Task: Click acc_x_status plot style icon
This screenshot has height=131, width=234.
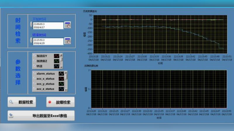Action: click(x=61, y=79)
